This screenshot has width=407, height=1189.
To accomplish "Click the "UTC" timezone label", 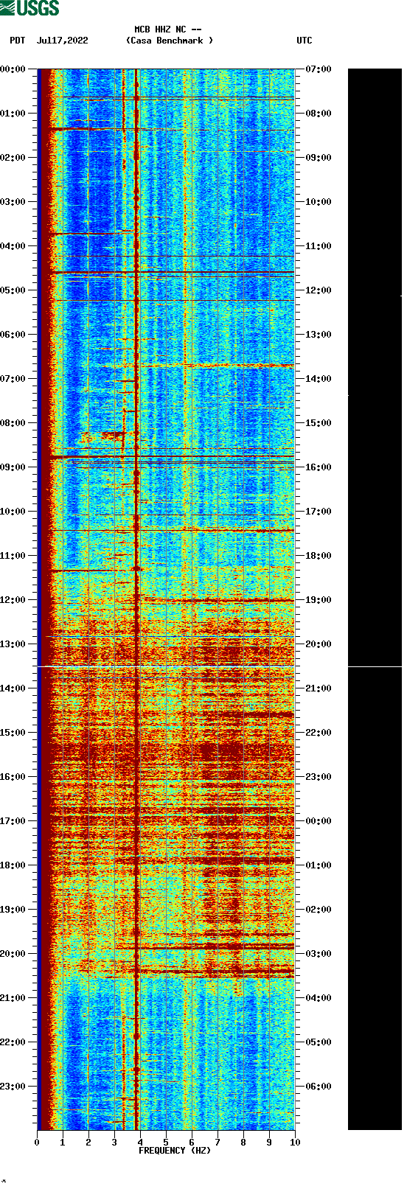I will [305, 41].
